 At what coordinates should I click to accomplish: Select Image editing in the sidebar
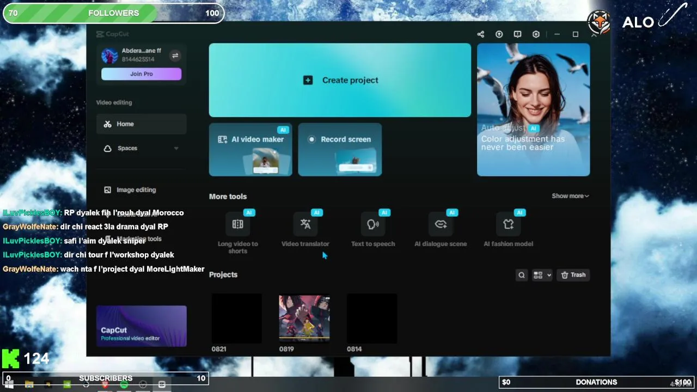[142, 190]
